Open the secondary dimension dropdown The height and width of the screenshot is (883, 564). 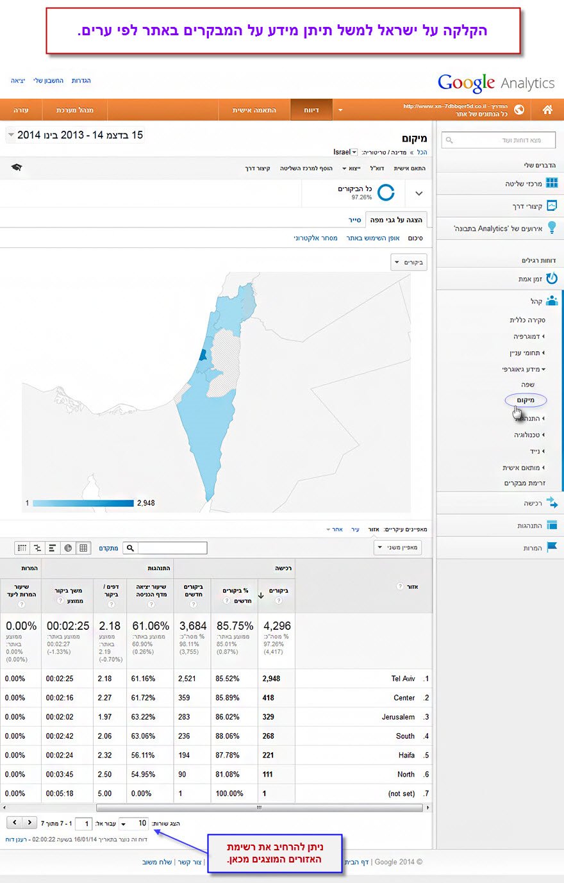397,547
